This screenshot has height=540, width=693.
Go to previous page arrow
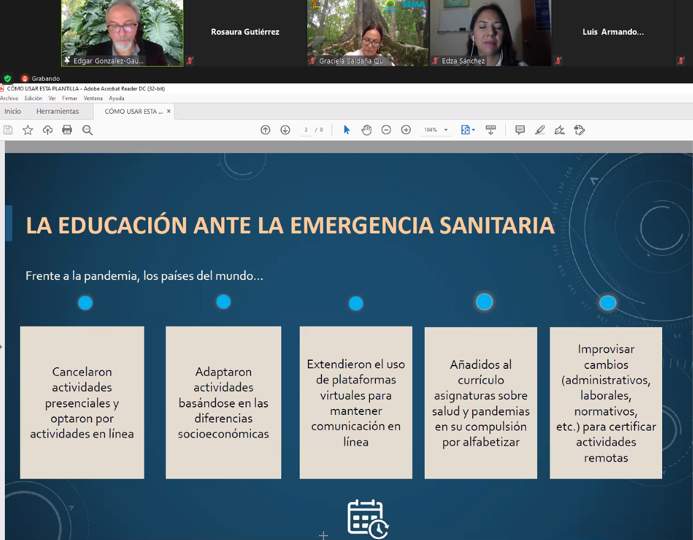point(265,130)
